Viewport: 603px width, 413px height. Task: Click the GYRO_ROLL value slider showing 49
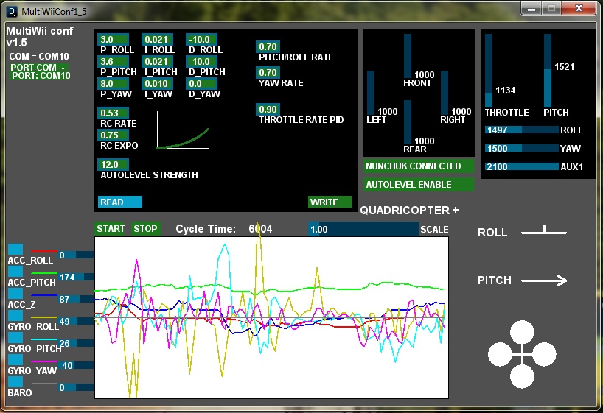click(x=76, y=321)
